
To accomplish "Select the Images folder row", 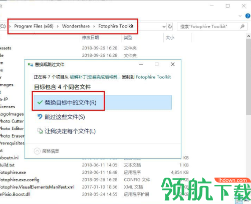I will tap(7, 85).
